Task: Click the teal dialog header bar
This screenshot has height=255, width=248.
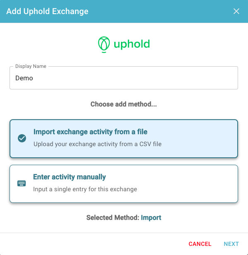Action: point(147,11)
